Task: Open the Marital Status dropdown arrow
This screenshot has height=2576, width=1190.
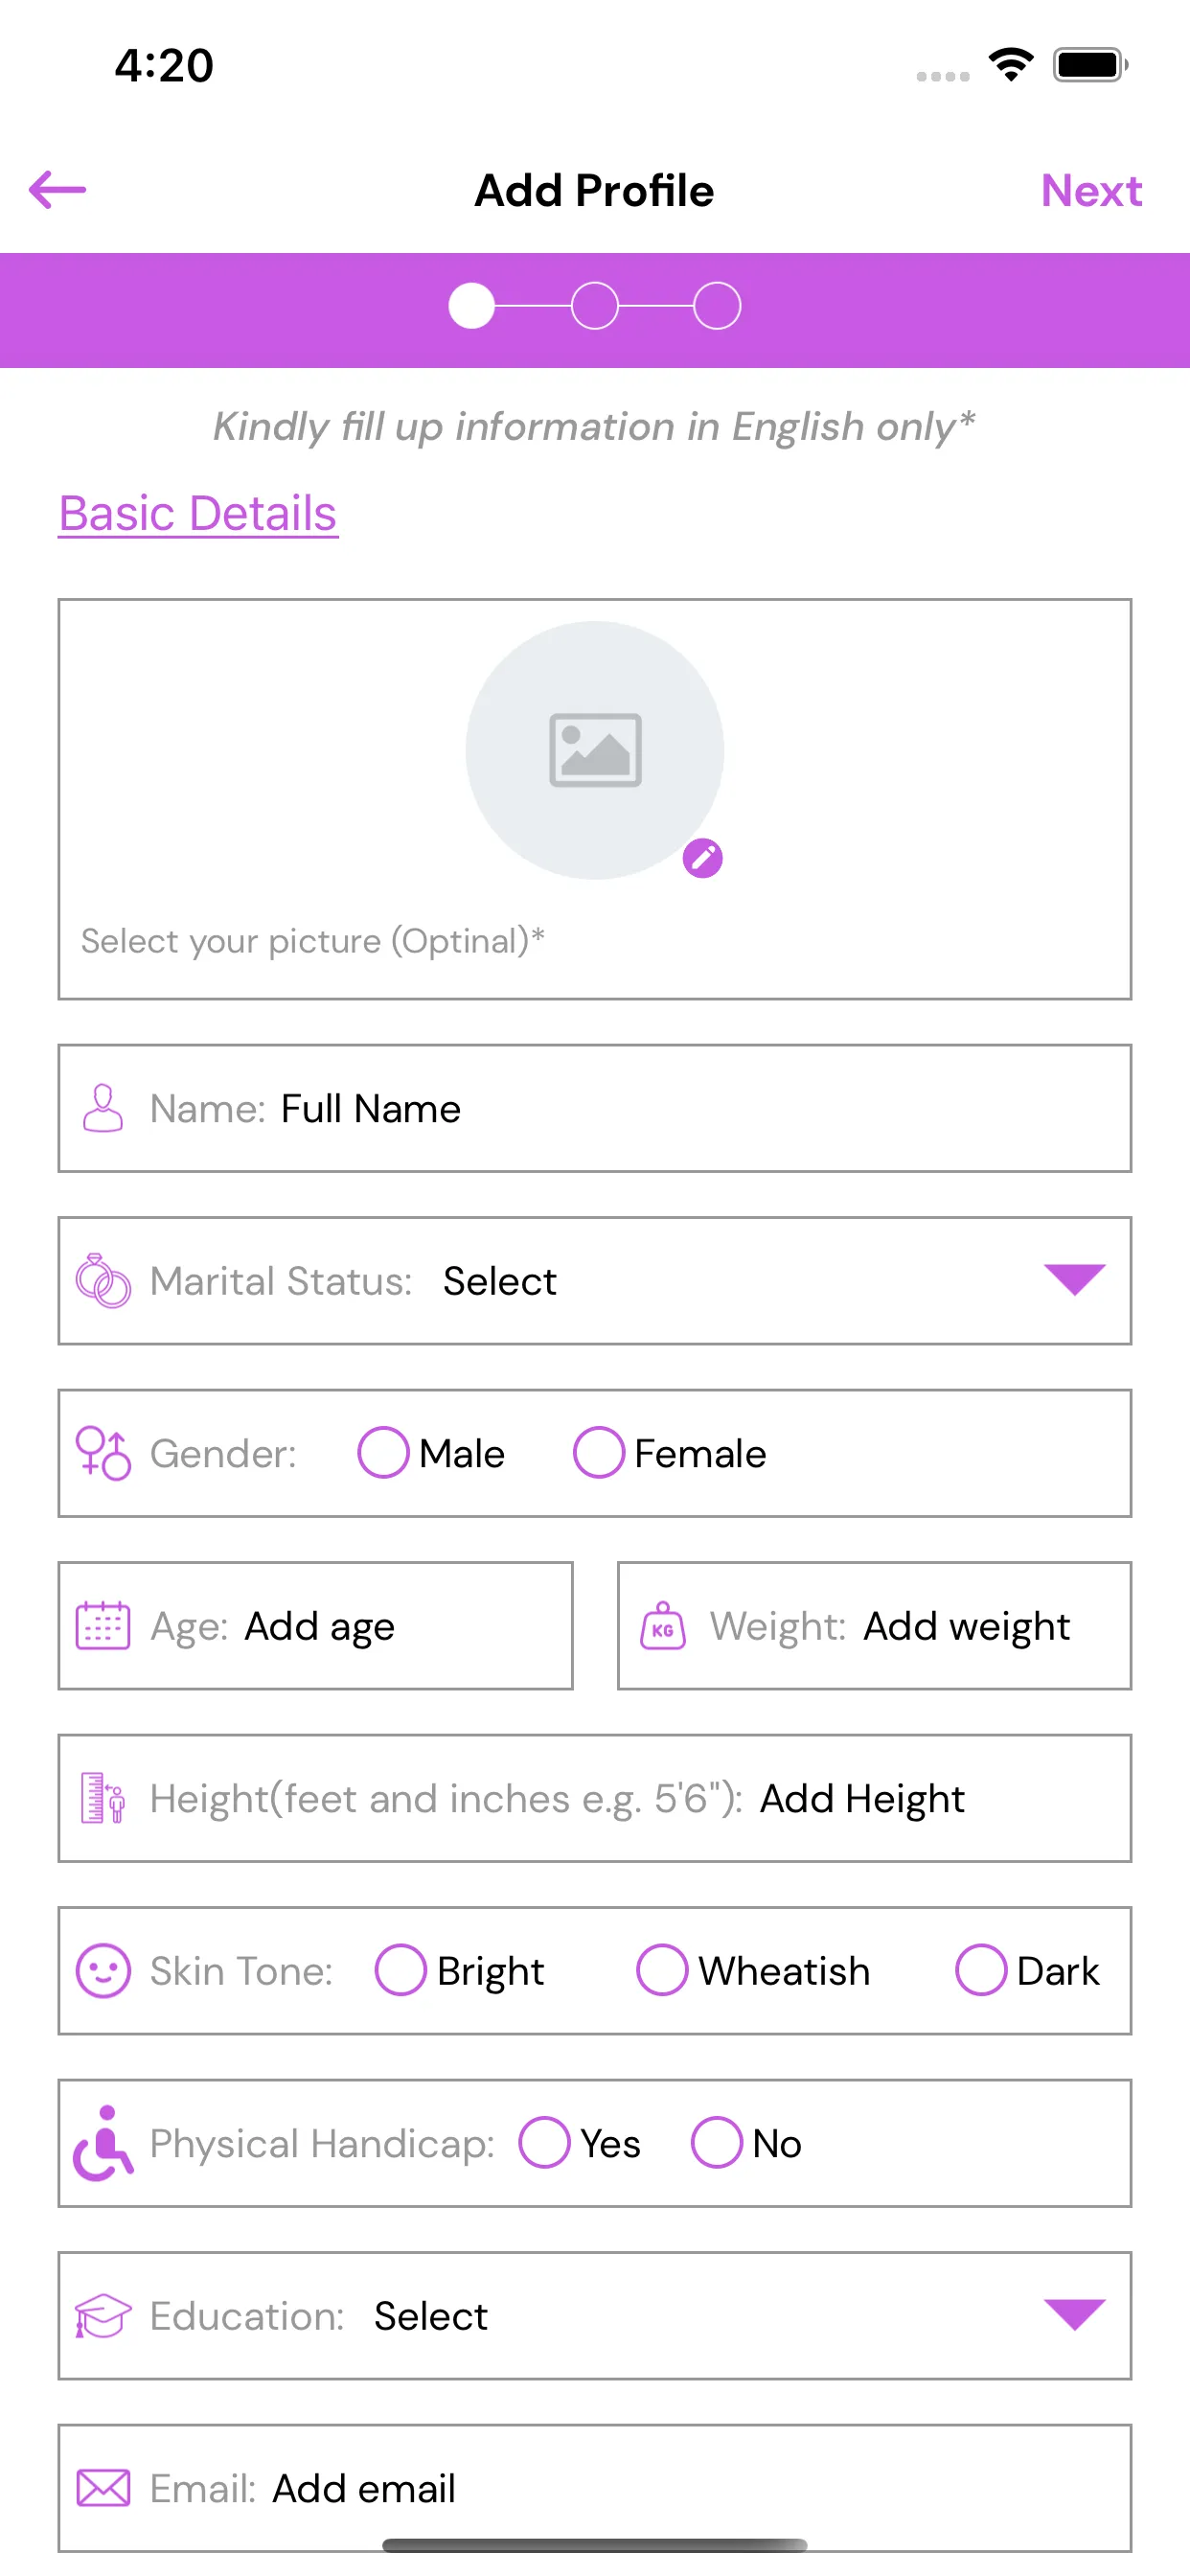Action: coord(1075,1280)
